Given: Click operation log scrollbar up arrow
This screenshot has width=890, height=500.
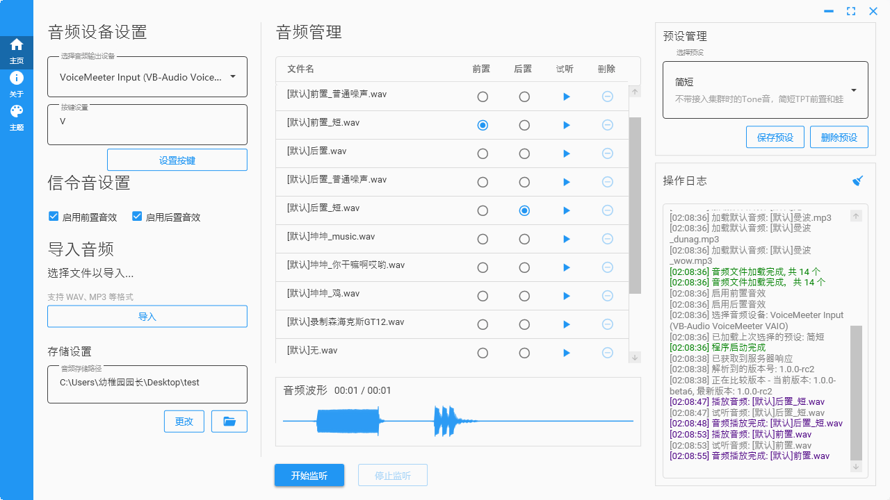Looking at the screenshot, I should tap(857, 217).
